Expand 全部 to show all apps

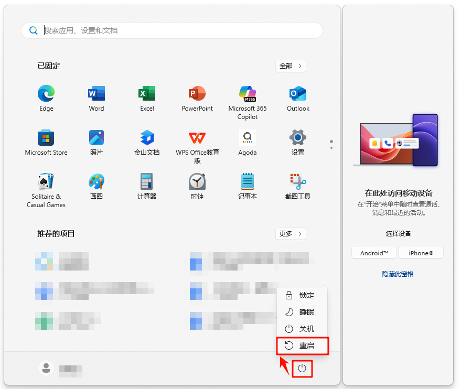[291, 66]
